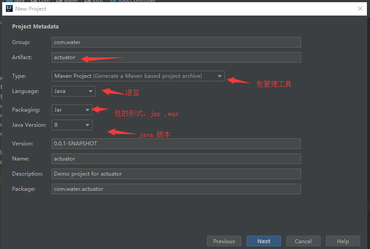
Task: Click the Java Version: label
Action: click(29, 125)
